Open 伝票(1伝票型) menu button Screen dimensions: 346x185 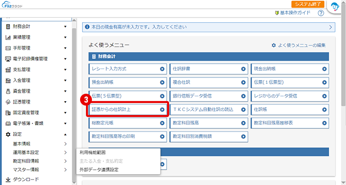[290, 82]
